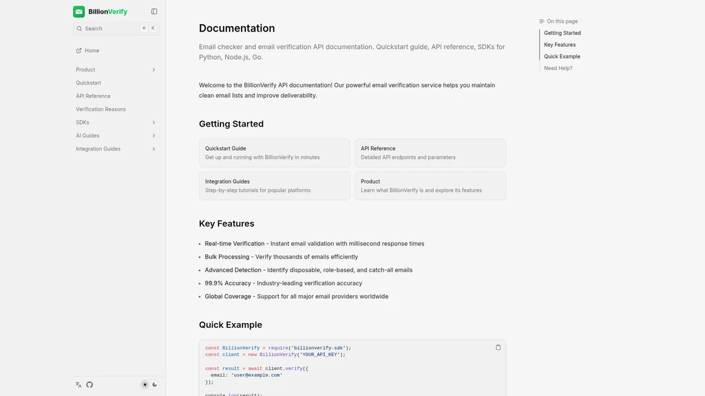Open the Integration Guides card
705x396 pixels.
[274, 186]
